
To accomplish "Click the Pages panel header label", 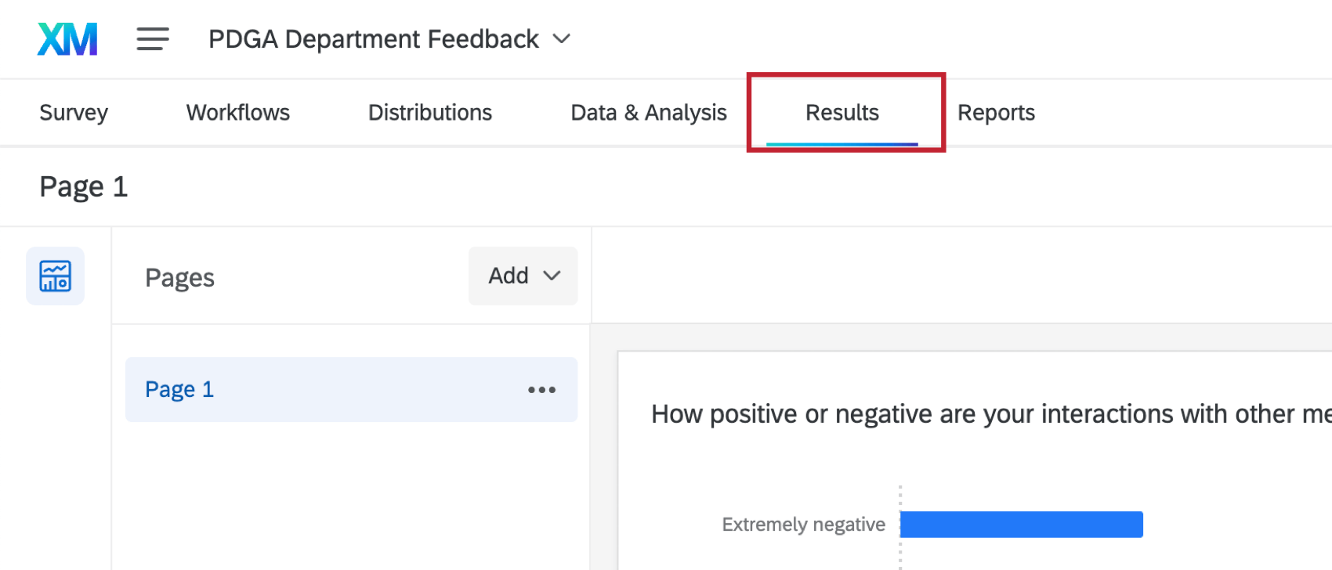I will pos(179,278).
